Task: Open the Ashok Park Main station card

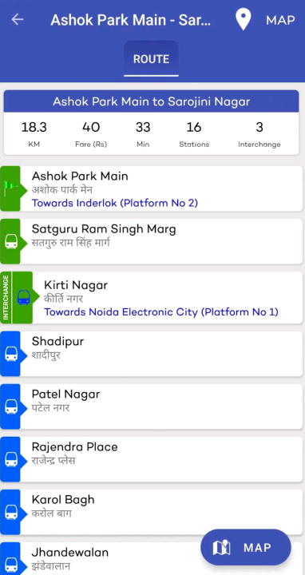Action: [151, 188]
